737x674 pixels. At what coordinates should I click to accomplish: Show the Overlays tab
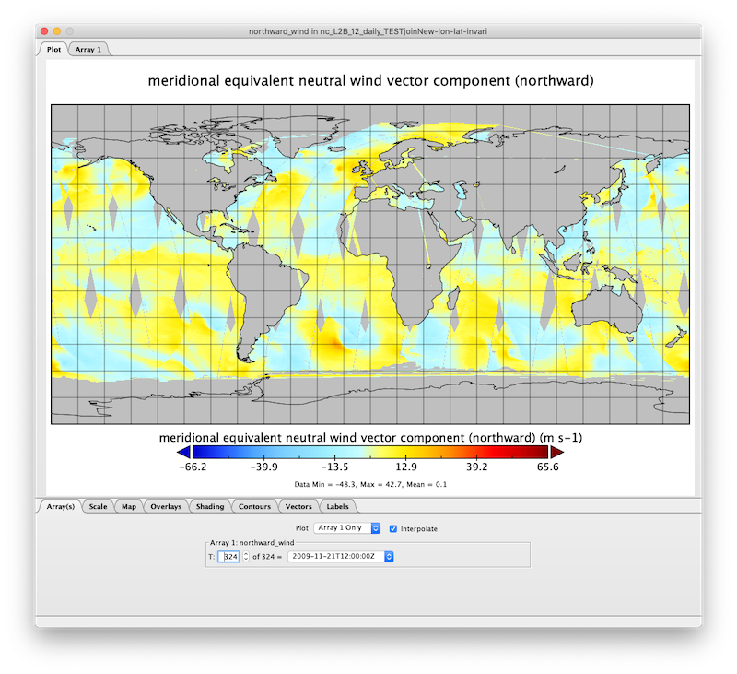(x=166, y=506)
